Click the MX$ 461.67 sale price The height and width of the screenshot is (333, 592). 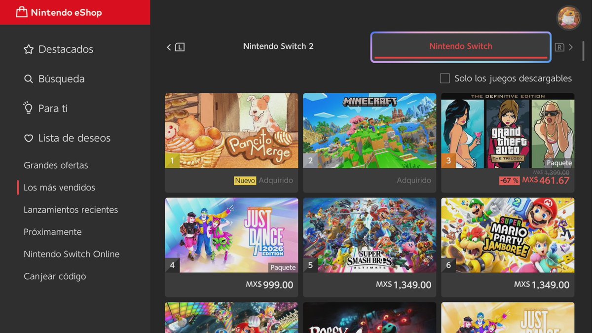point(546,181)
